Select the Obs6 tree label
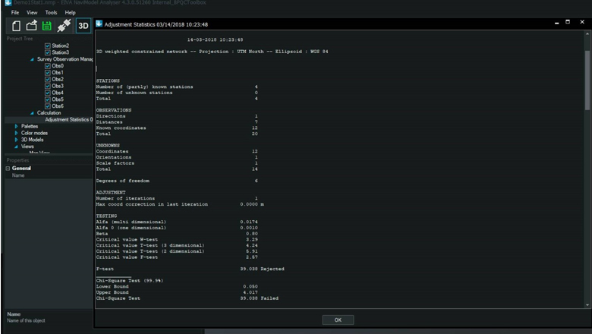The image size is (592, 334). (58, 106)
